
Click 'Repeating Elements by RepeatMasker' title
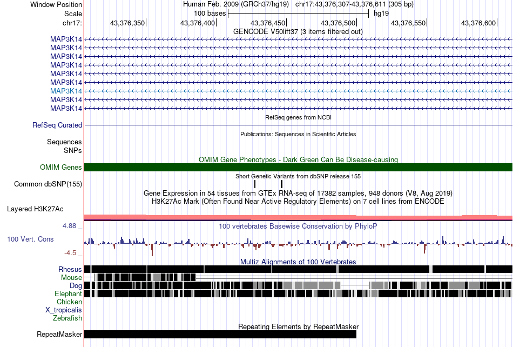pyautogui.click(x=299, y=326)
